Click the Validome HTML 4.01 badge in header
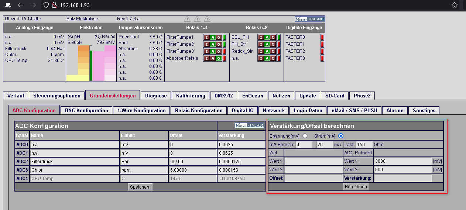 pyautogui.click(x=309, y=19)
